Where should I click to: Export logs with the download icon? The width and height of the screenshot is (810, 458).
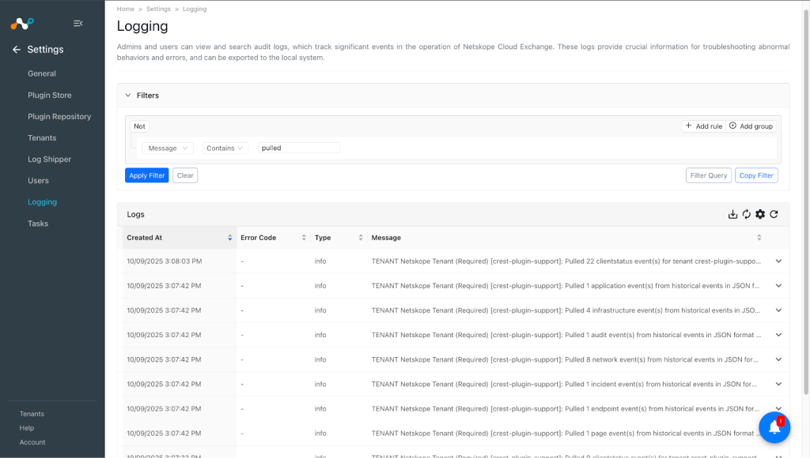pyautogui.click(x=732, y=214)
